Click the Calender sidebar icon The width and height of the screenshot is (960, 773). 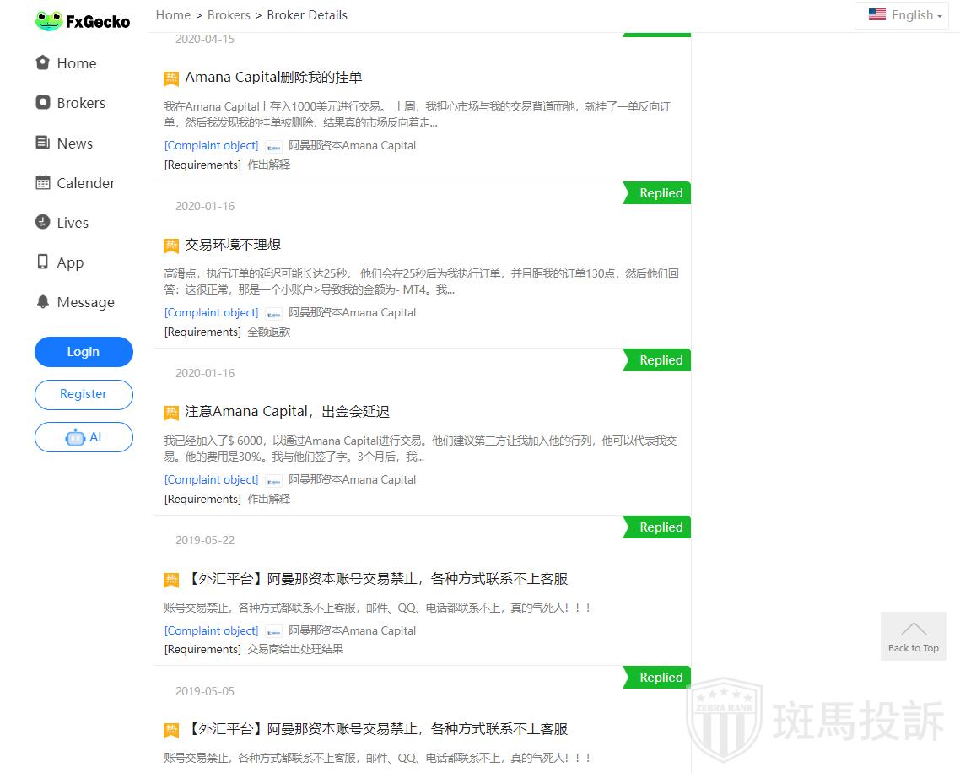click(43, 182)
